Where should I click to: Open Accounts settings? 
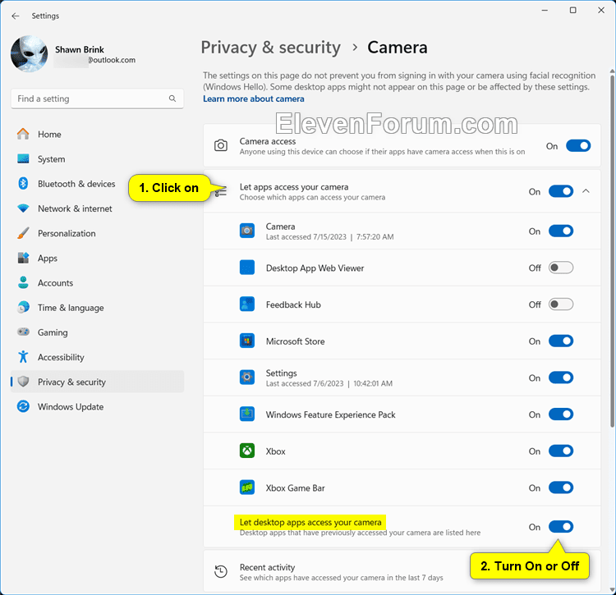pos(97,282)
